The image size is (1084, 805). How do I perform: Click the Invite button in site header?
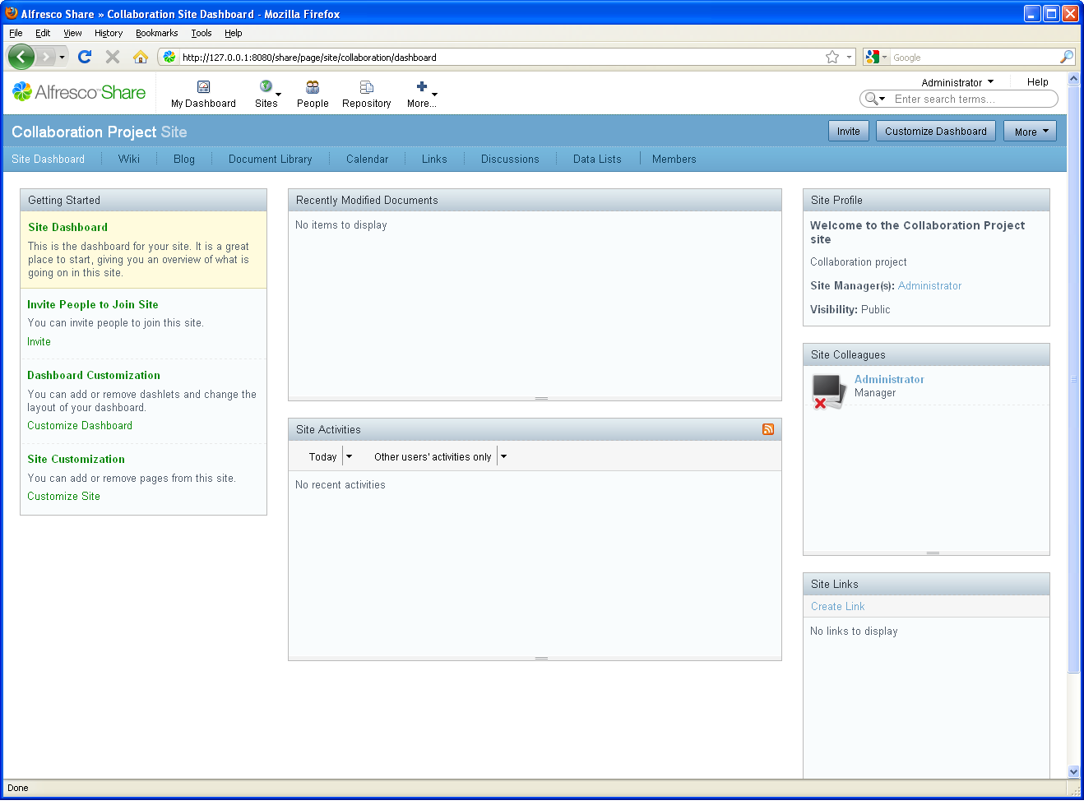[849, 132]
